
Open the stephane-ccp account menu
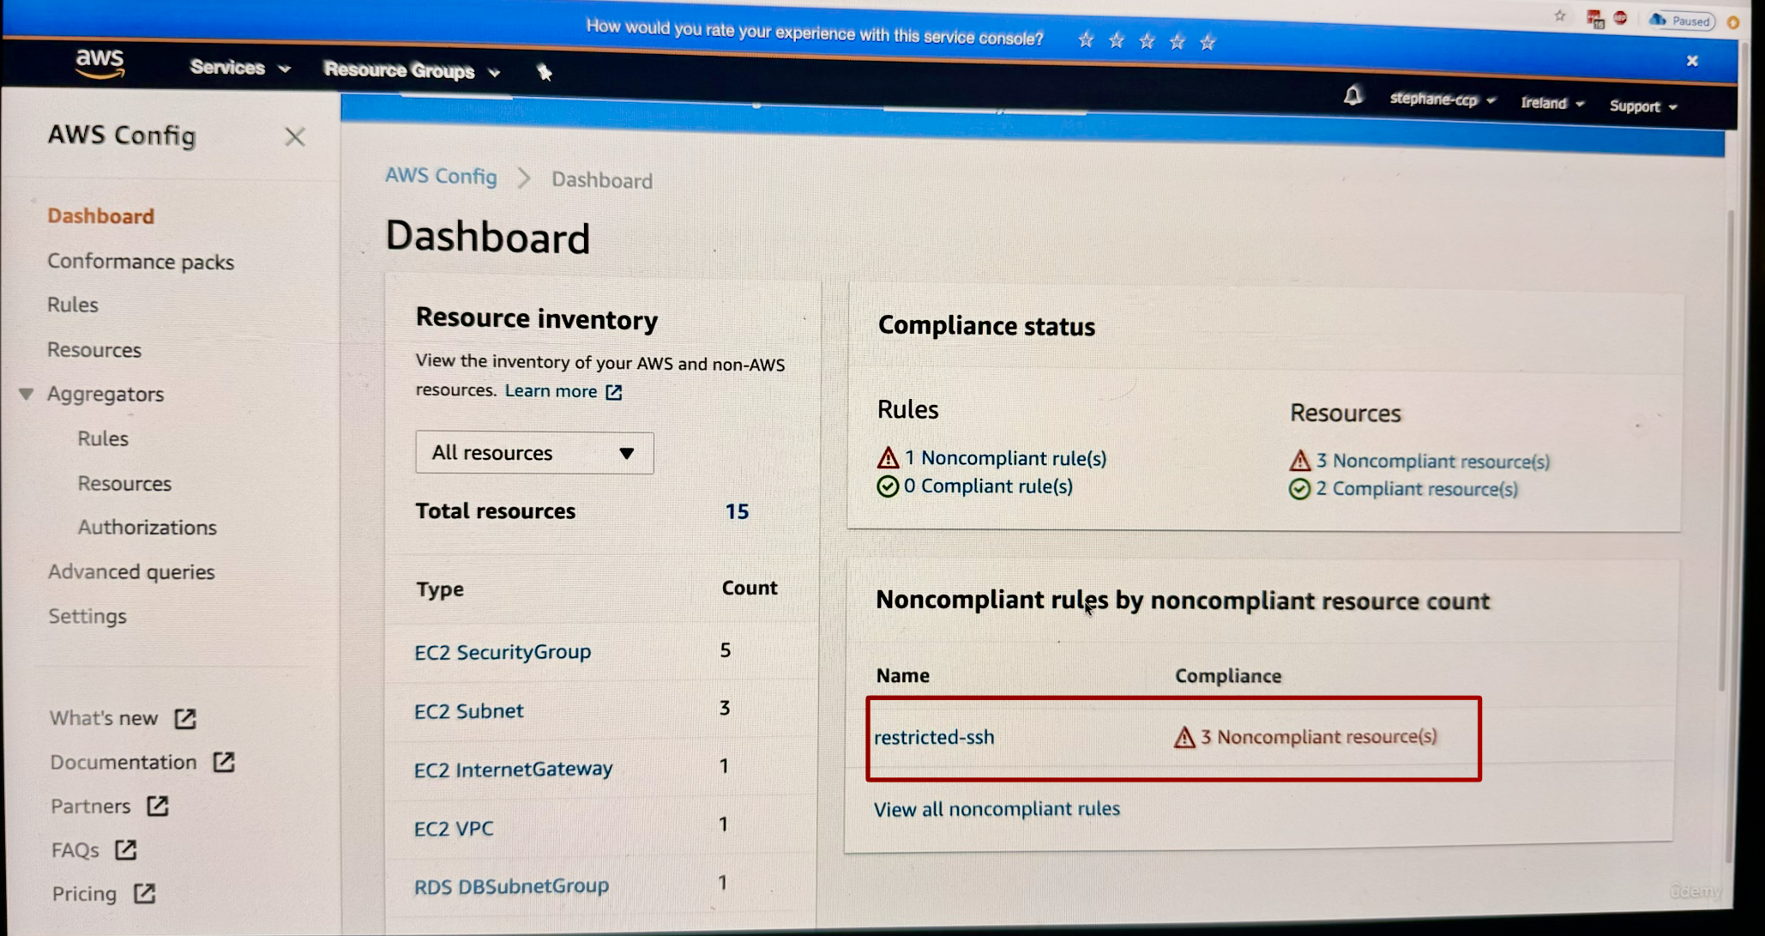tap(1443, 100)
